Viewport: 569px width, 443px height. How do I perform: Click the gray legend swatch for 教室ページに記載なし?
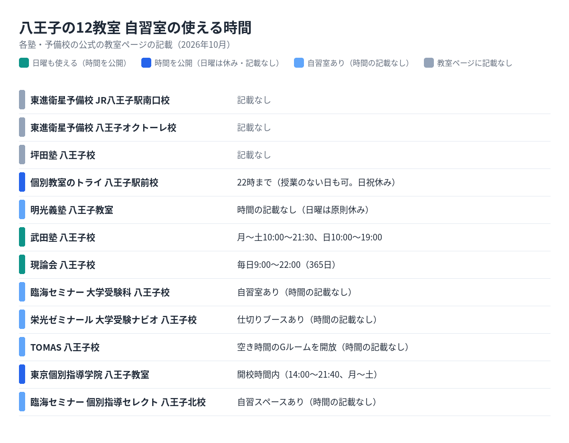429,63
